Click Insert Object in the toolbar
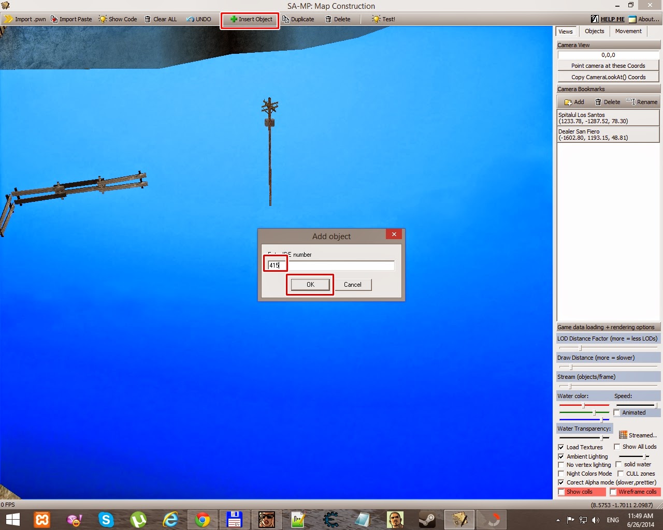Image resolution: width=663 pixels, height=530 pixels. pos(251,19)
